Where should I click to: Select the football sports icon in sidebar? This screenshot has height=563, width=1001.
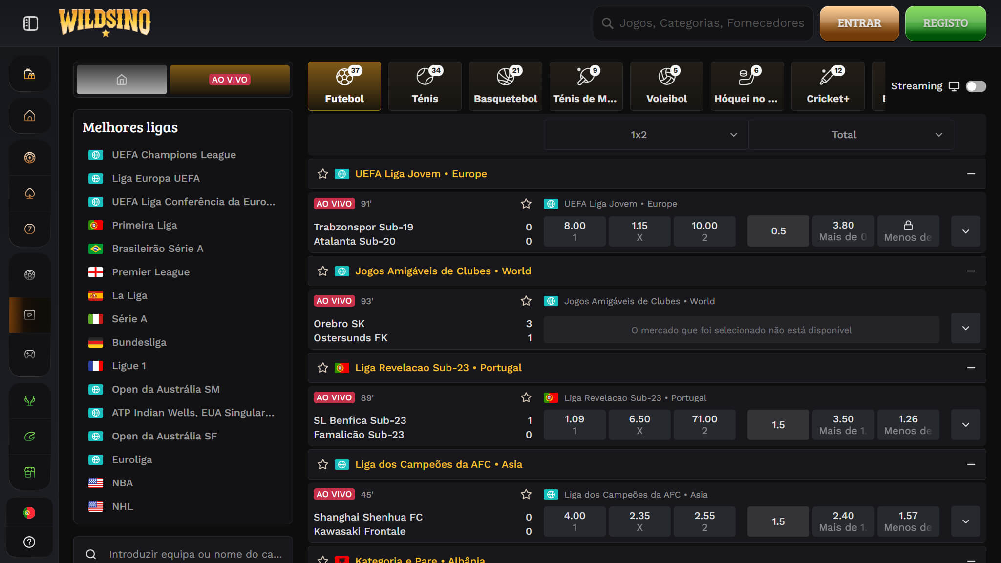29,274
